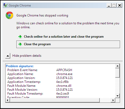Click the details box scroll down arrow

[117, 96]
